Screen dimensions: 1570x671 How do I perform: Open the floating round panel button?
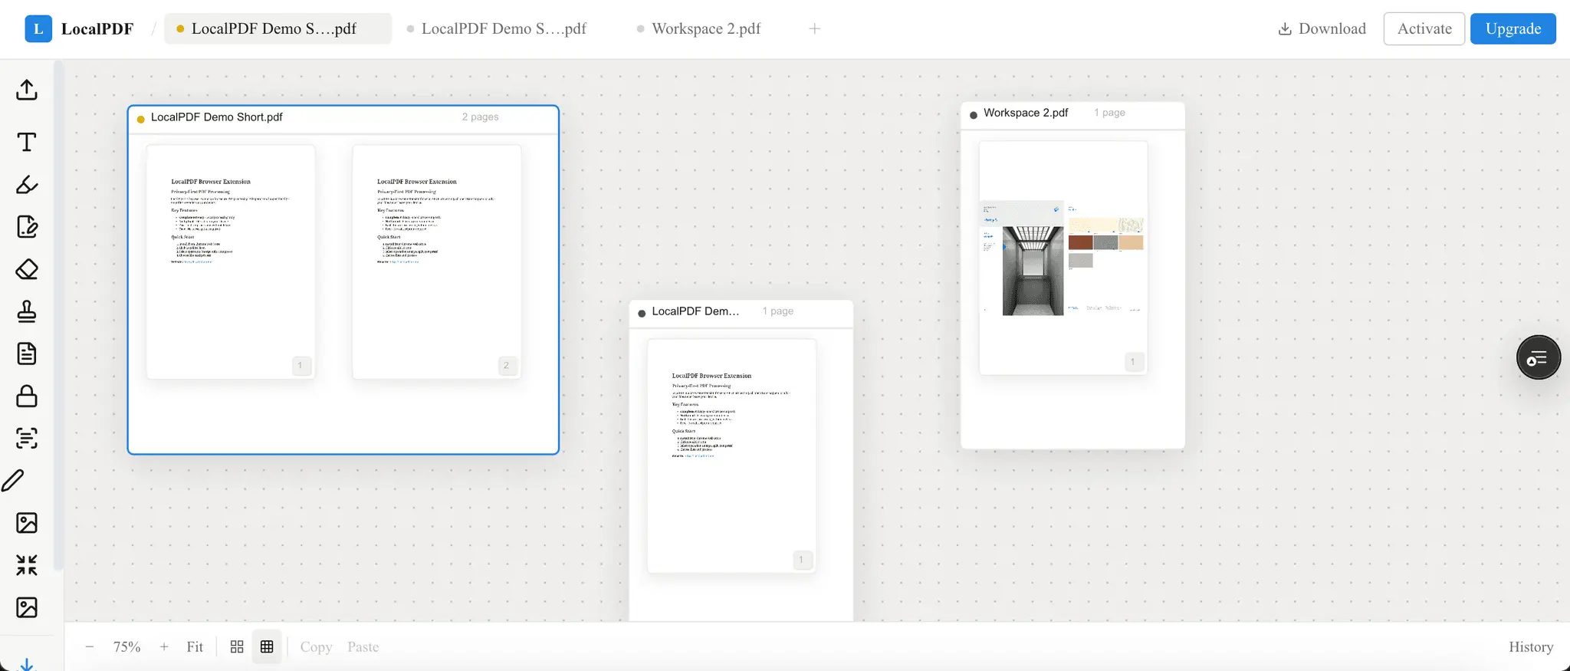tap(1538, 357)
